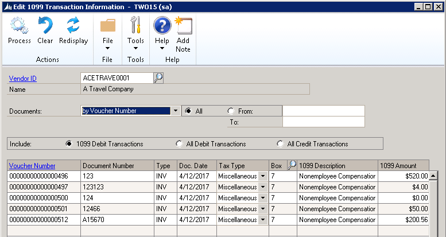Viewport: 446px width, 237px height.
Task: Click the Help question mark icon
Action: [162, 26]
